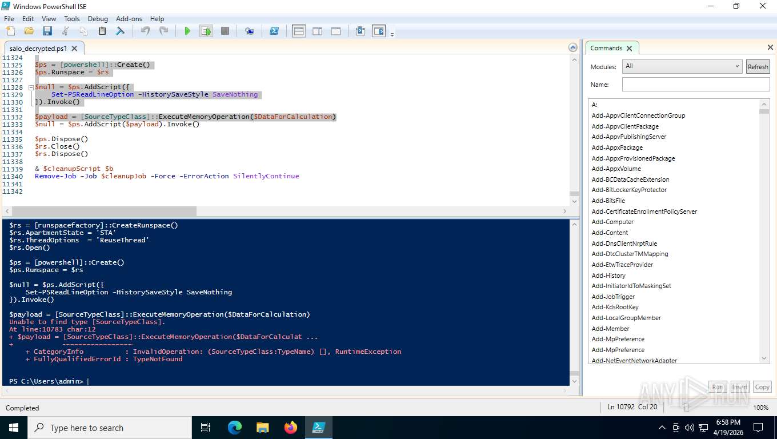The width and height of the screenshot is (777, 439).
Task: Select Add-LocalGroupMember command
Action: click(x=626, y=318)
